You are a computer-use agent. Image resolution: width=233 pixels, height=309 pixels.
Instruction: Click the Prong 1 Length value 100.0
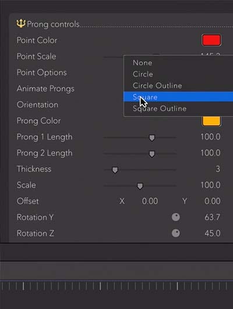tap(210, 137)
